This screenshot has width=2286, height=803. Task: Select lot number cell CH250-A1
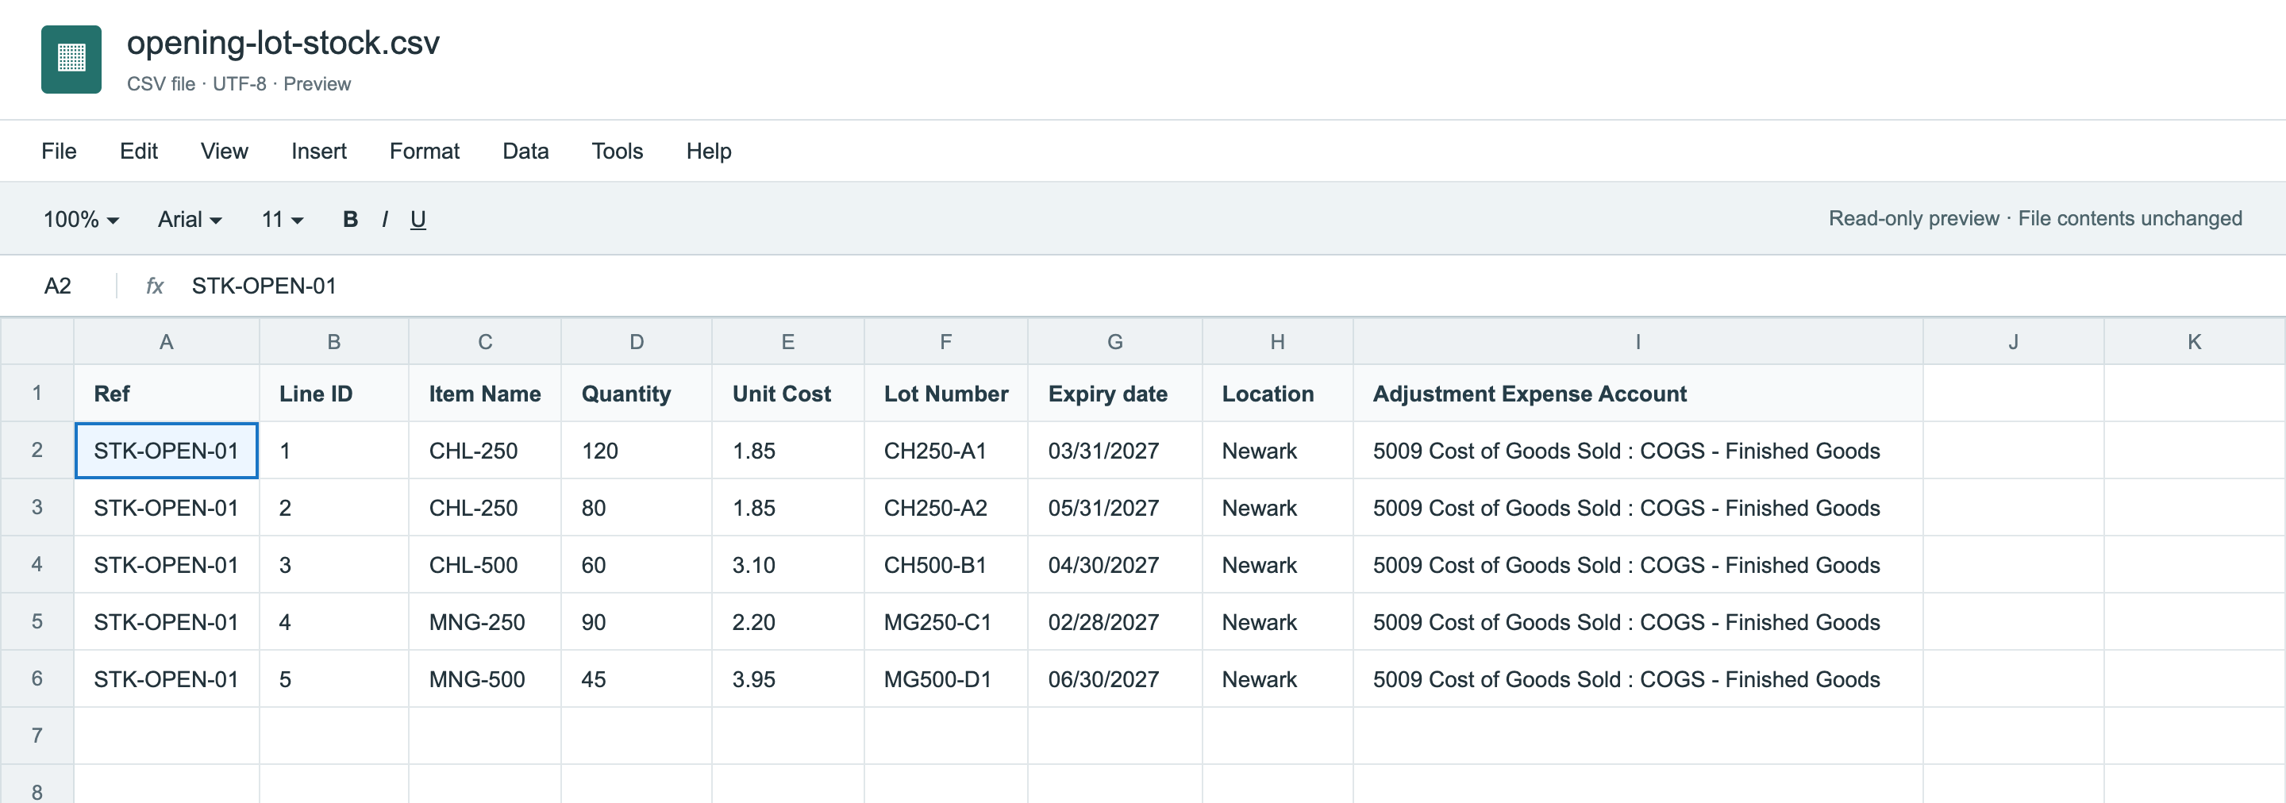tap(946, 451)
